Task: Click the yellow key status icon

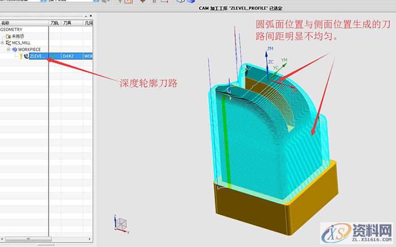Action: (21, 56)
